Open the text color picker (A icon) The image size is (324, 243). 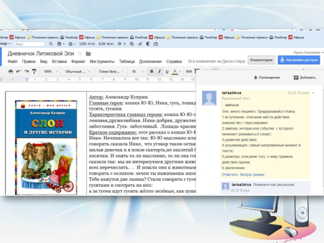[x=175, y=71]
